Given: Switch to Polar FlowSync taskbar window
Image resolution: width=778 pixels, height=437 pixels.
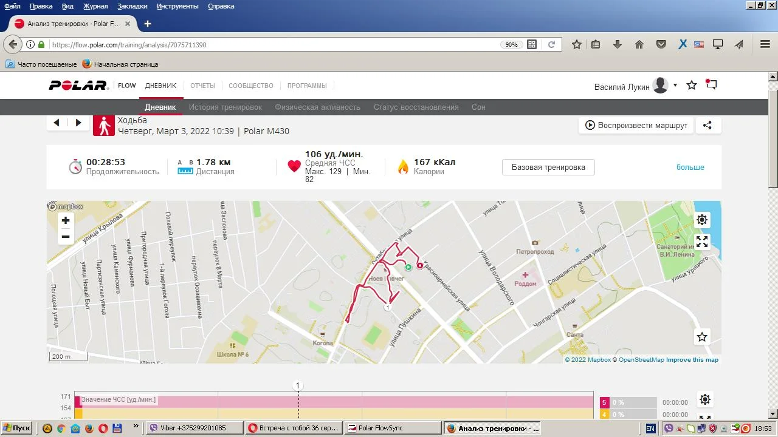Looking at the screenshot, I should click(x=393, y=428).
